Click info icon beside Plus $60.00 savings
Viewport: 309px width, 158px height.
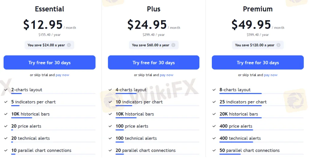coord(174,45)
